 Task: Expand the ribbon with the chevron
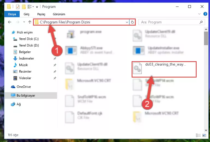pos(199,14)
